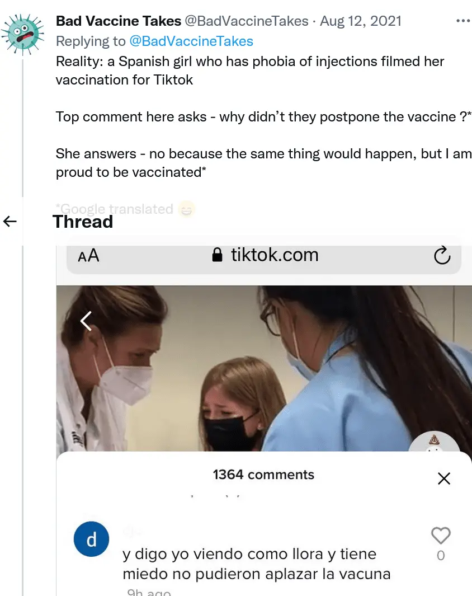This screenshot has height=596, width=472.
Task: Open the tweet's three-dot more menu
Action: 463,21
